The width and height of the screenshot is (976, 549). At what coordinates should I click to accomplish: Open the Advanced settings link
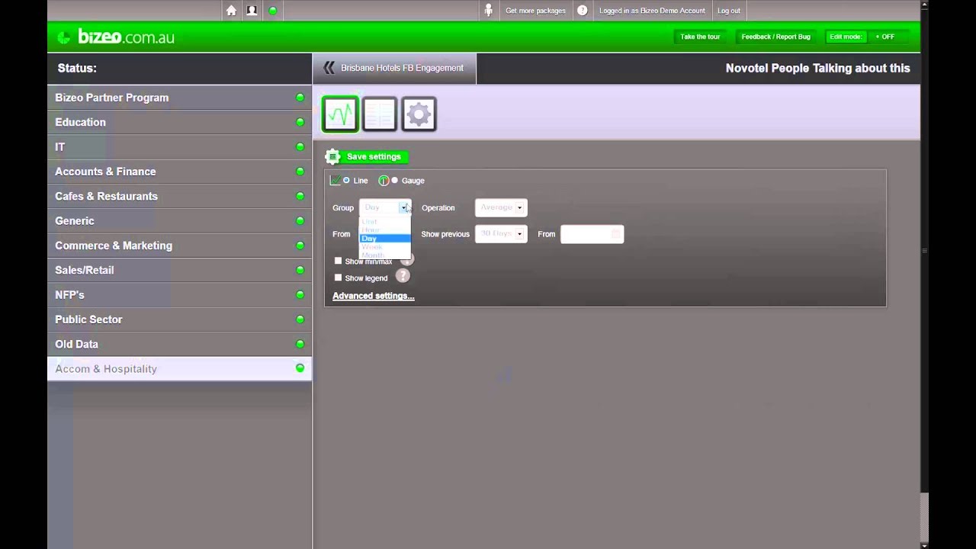(x=374, y=296)
